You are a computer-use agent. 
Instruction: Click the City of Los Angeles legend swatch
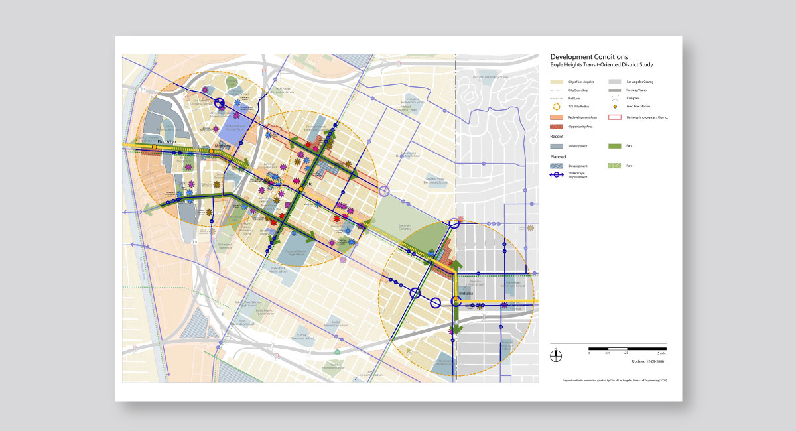click(x=557, y=82)
